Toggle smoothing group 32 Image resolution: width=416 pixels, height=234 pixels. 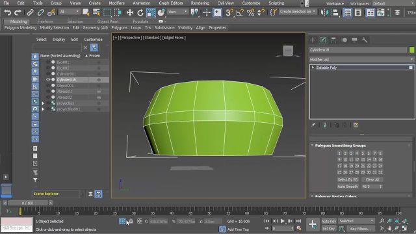(x=380, y=172)
